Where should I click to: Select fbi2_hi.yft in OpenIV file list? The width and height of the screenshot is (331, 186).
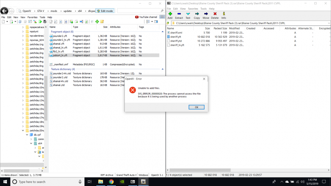pos(104,52)
